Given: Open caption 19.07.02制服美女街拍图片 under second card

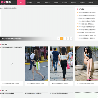Looking at the screenshot, I should tap(35, 83).
